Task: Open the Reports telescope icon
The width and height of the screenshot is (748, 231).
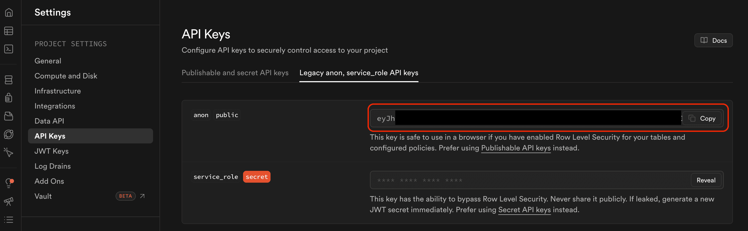Action: tap(9, 201)
